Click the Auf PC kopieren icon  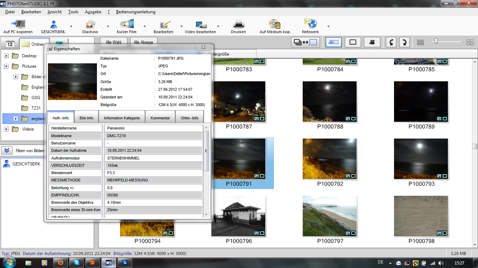(x=18, y=24)
